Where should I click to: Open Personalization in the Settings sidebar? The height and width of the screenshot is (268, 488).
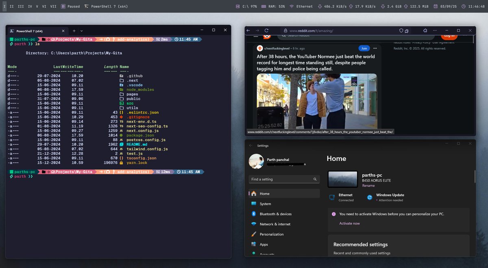click(x=284, y=234)
